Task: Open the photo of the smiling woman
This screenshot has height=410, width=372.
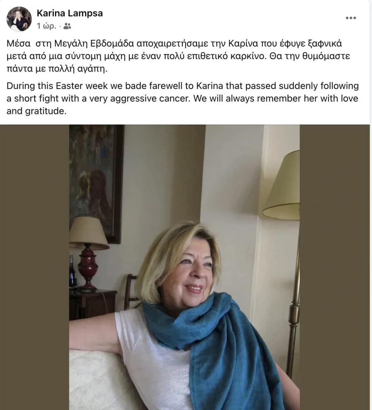Action: click(x=184, y=267)
